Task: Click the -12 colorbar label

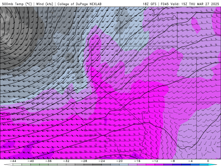Action: coord(155,161)
